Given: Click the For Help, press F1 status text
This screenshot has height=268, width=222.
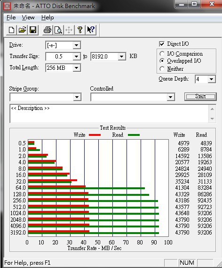Looking at the screenshot, I should click(x=27, y=263).
